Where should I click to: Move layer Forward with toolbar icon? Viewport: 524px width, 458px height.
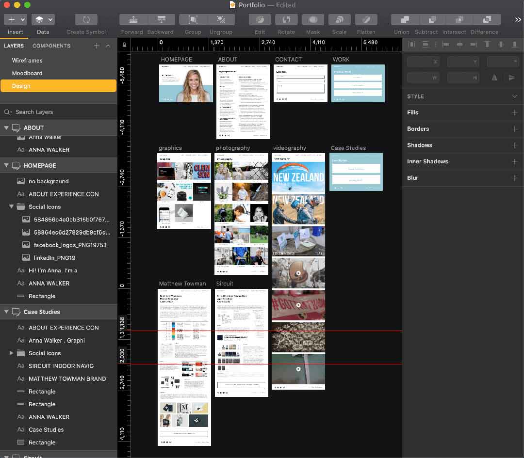132,19
